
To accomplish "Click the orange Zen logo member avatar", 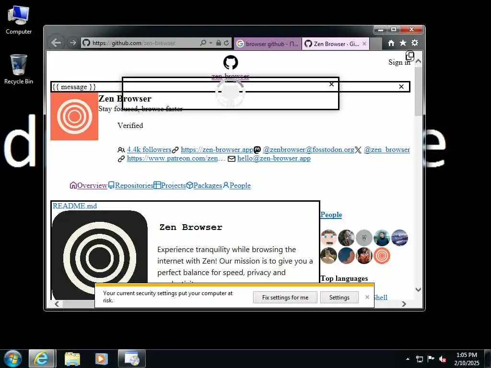I will click(382, 256).
